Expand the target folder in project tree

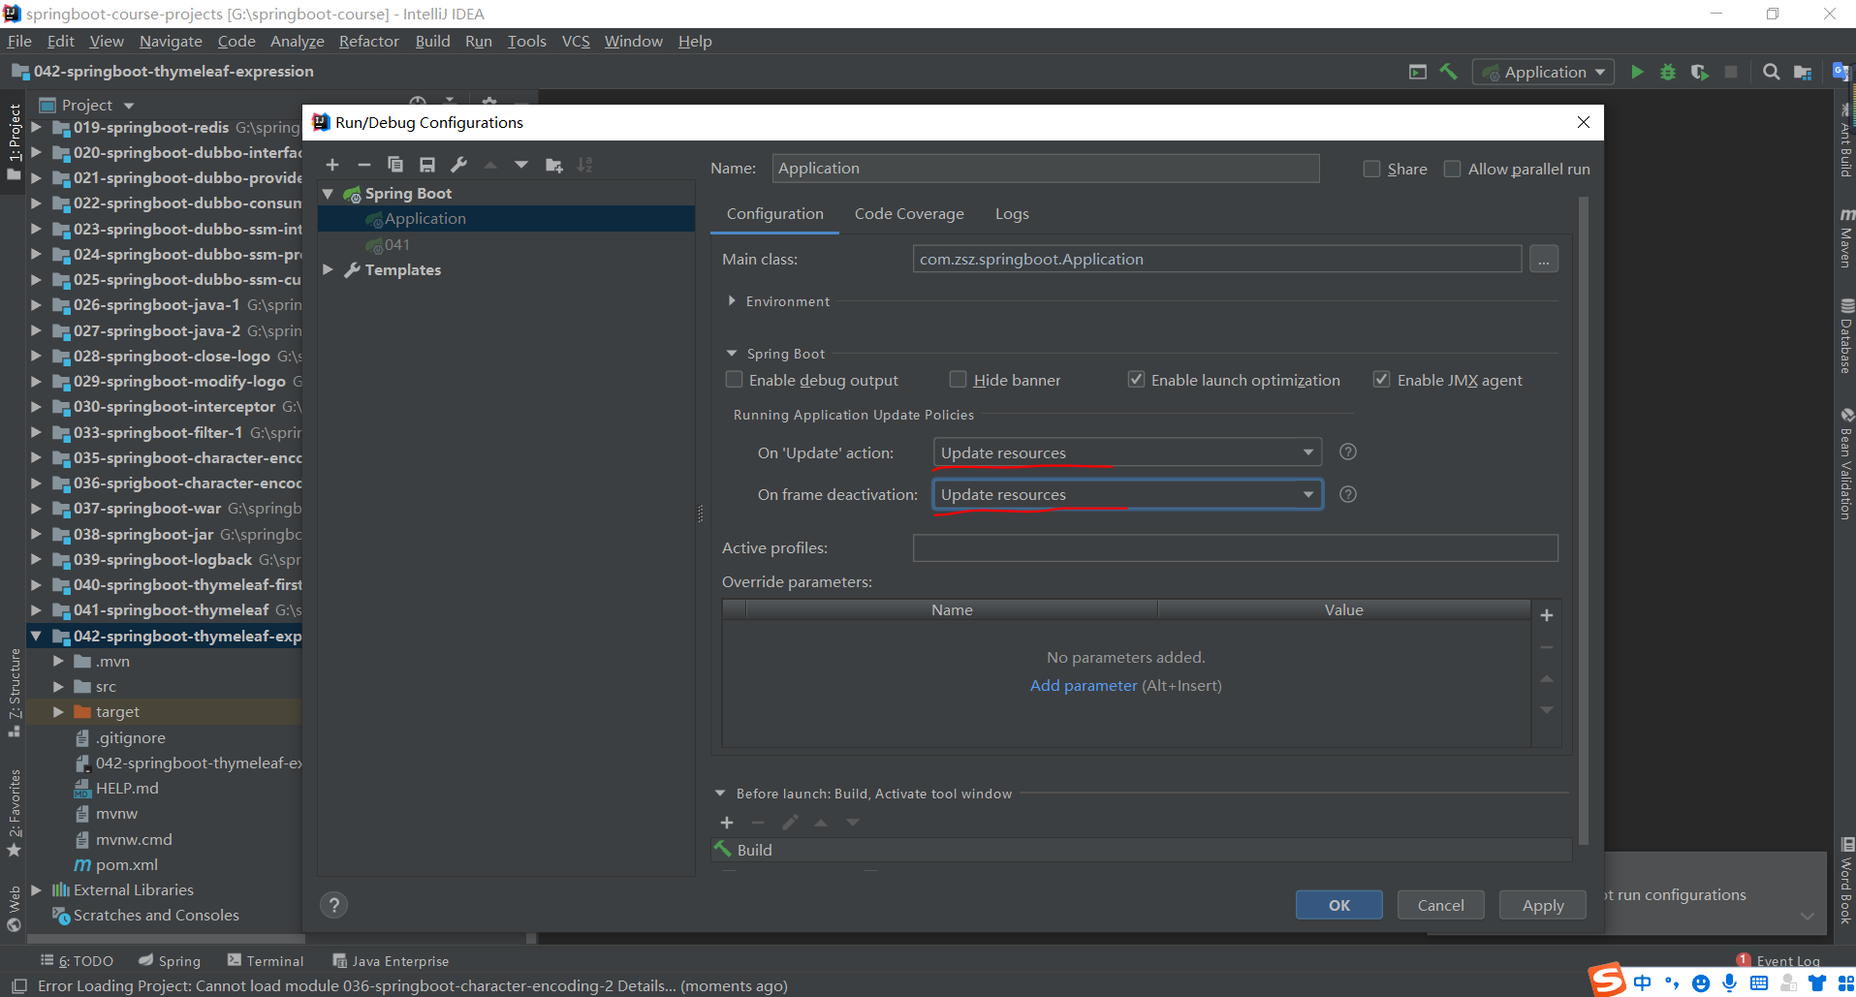[x=58, y=711]
